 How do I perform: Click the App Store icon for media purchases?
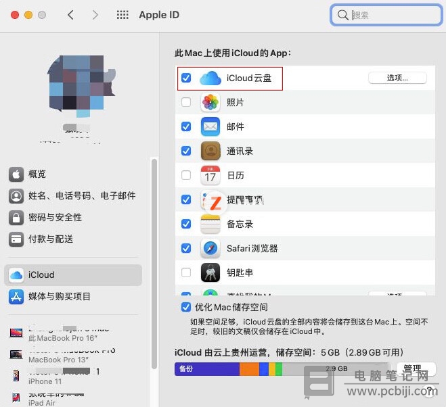[16, 297]
